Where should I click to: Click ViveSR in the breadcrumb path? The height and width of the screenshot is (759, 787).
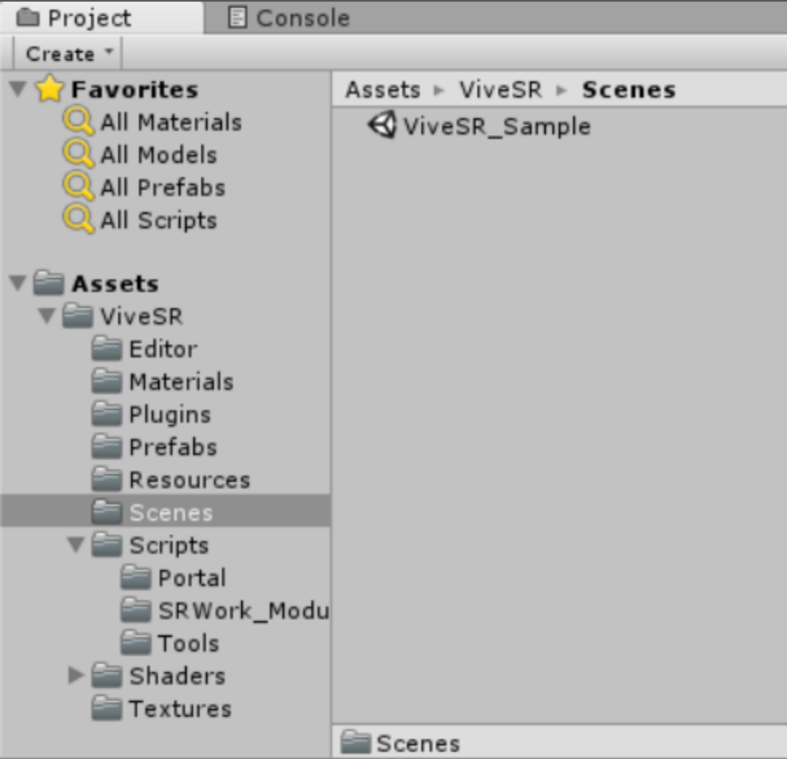(x=500, y=90)
